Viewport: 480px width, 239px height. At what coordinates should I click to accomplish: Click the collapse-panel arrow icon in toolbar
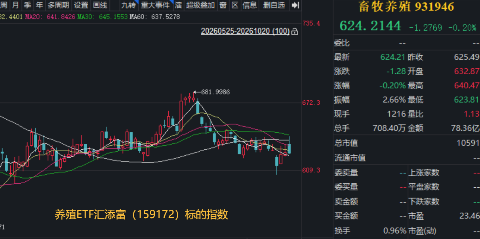click(x=295, y=5)
